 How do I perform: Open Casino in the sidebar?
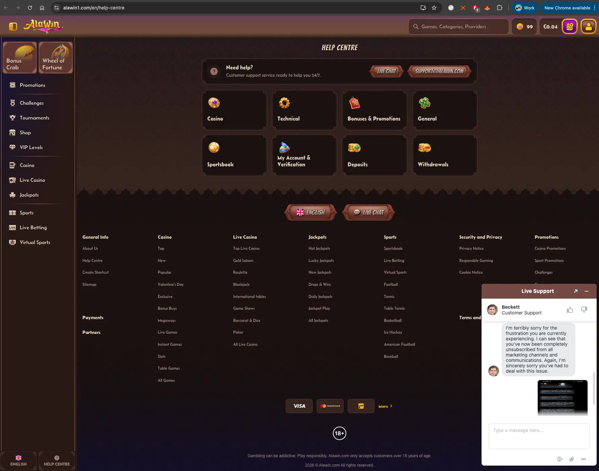point(27,165)
